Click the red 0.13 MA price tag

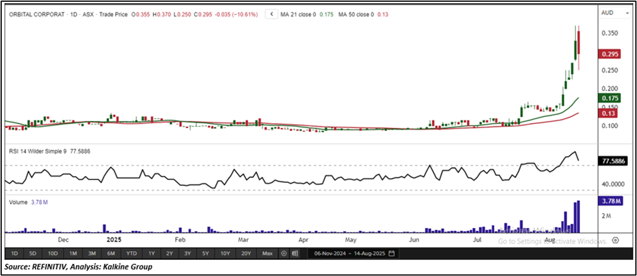607,113
